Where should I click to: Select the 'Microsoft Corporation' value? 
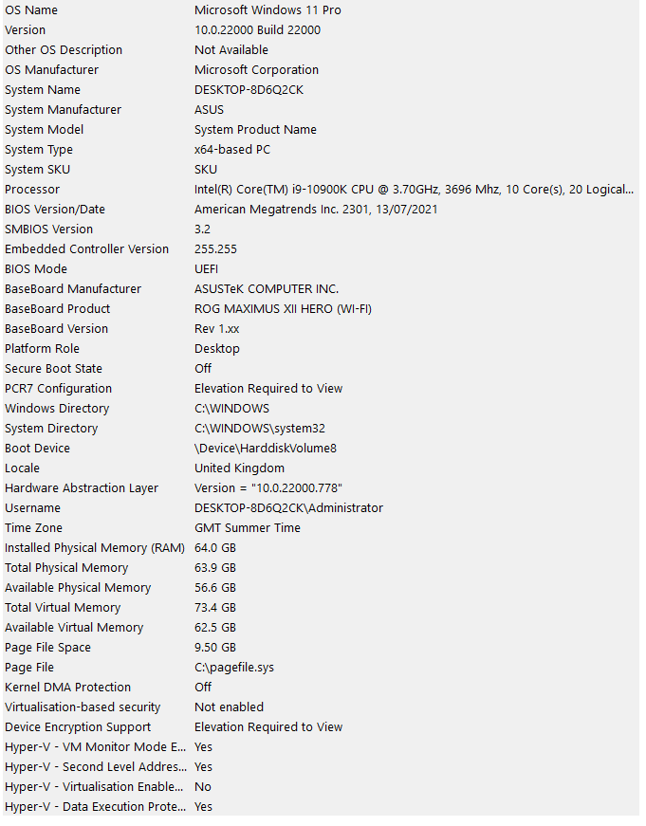click(x=256, y=70)
